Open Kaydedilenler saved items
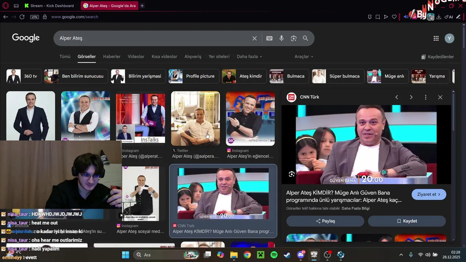The height and width of the screenshot is (262, 466). tap(438, 57)
